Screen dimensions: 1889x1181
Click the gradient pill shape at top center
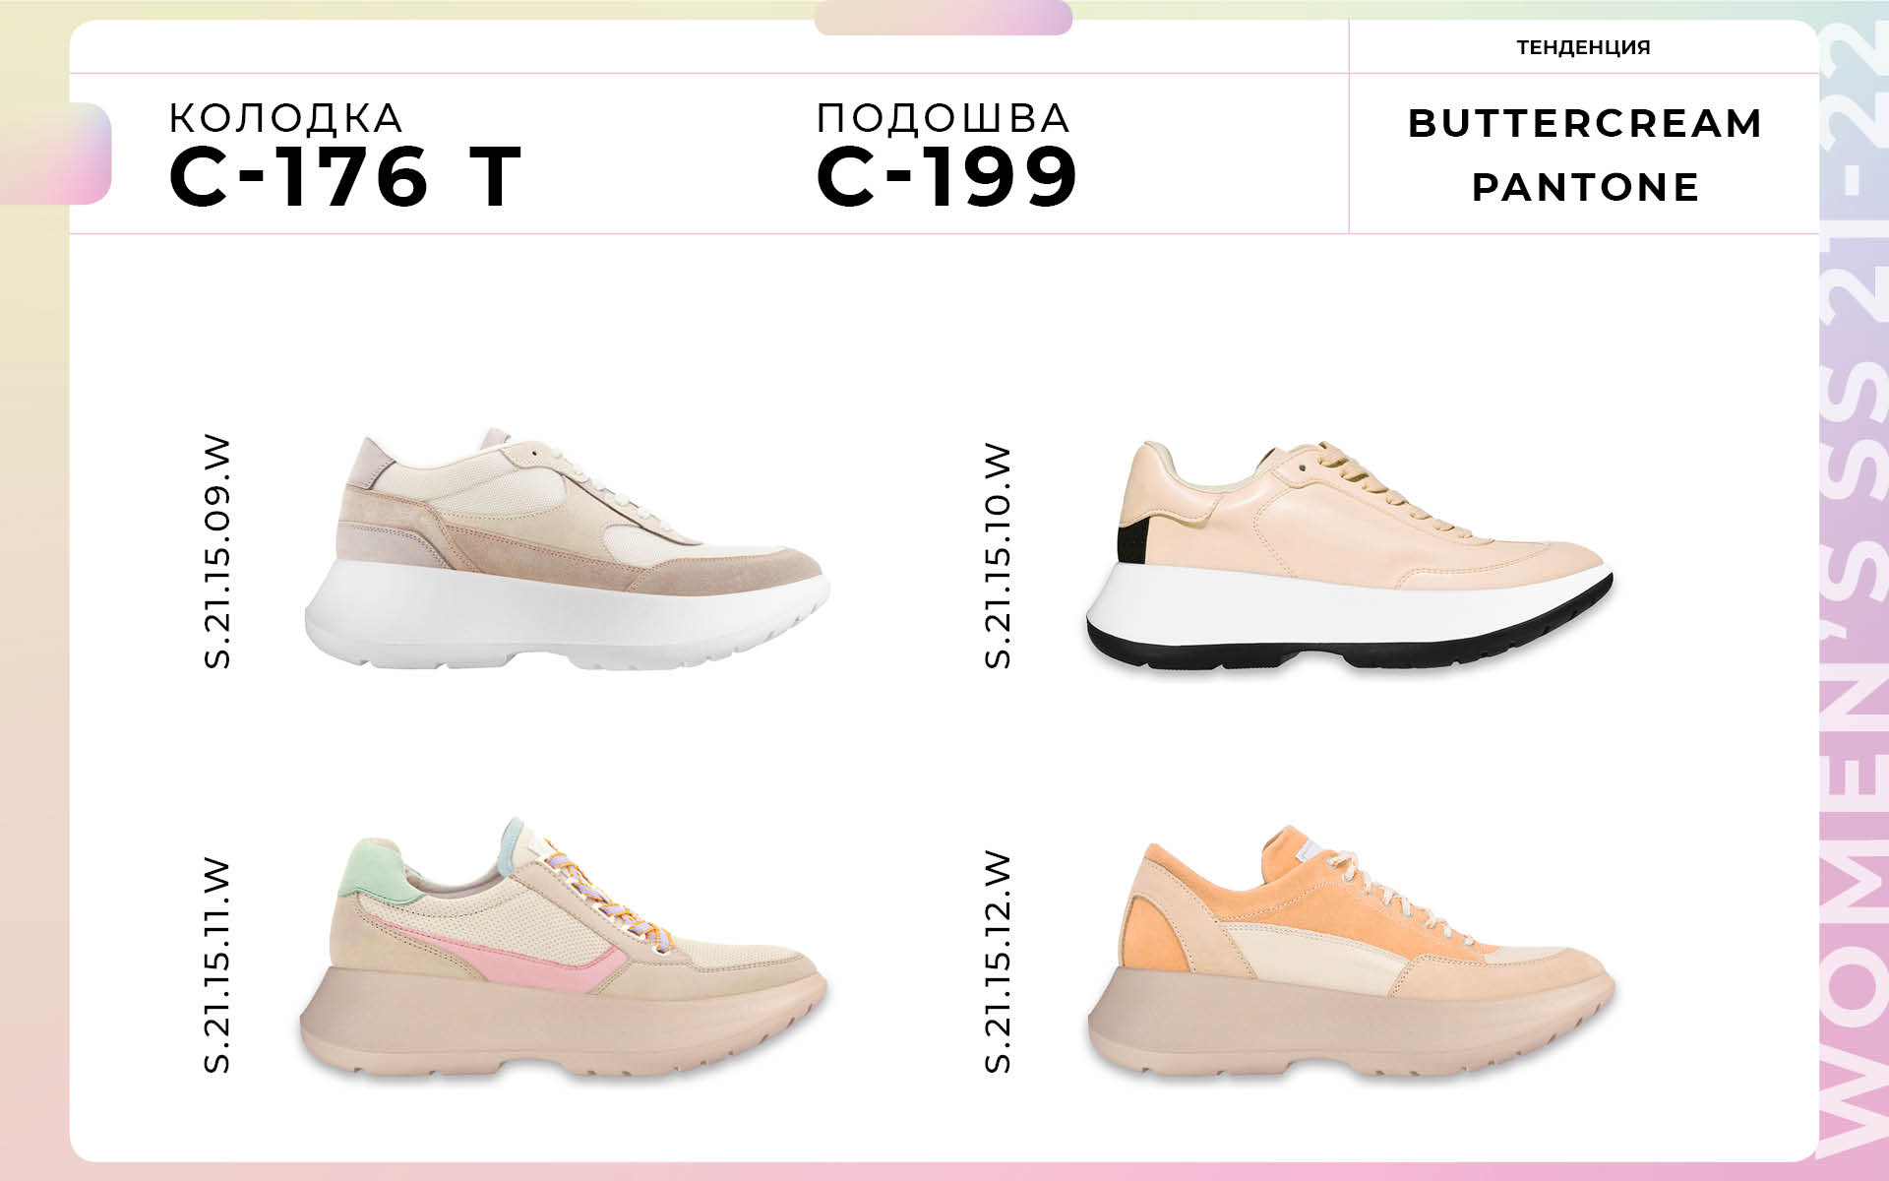944,18
